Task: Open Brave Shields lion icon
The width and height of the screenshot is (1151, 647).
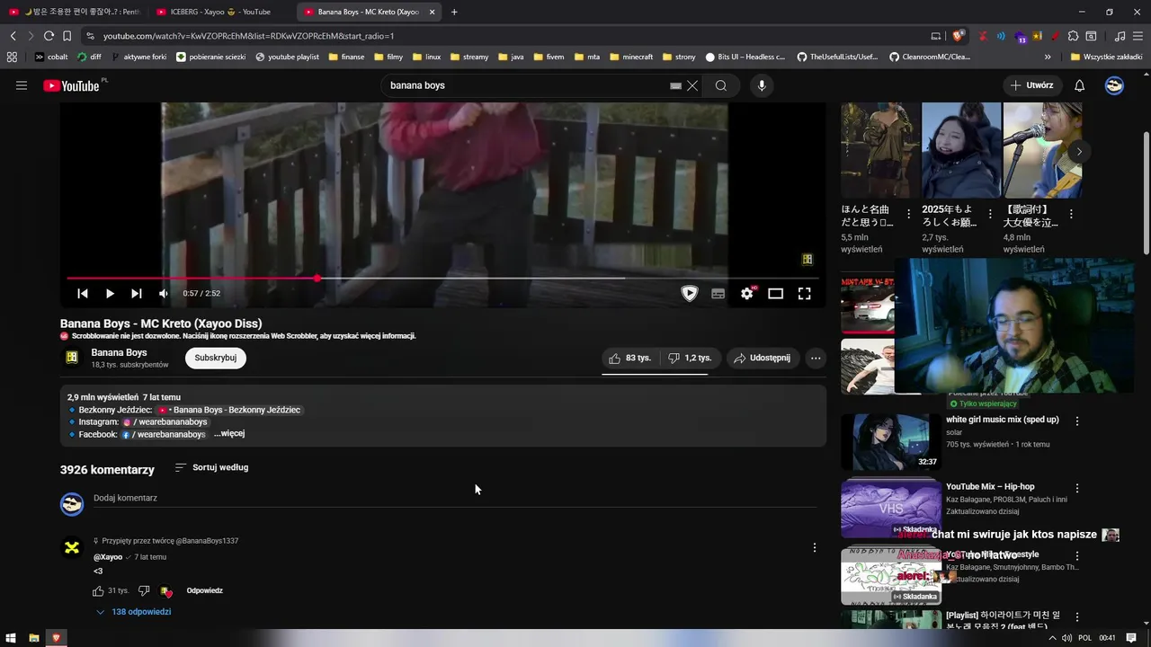Action: [958, 36]
